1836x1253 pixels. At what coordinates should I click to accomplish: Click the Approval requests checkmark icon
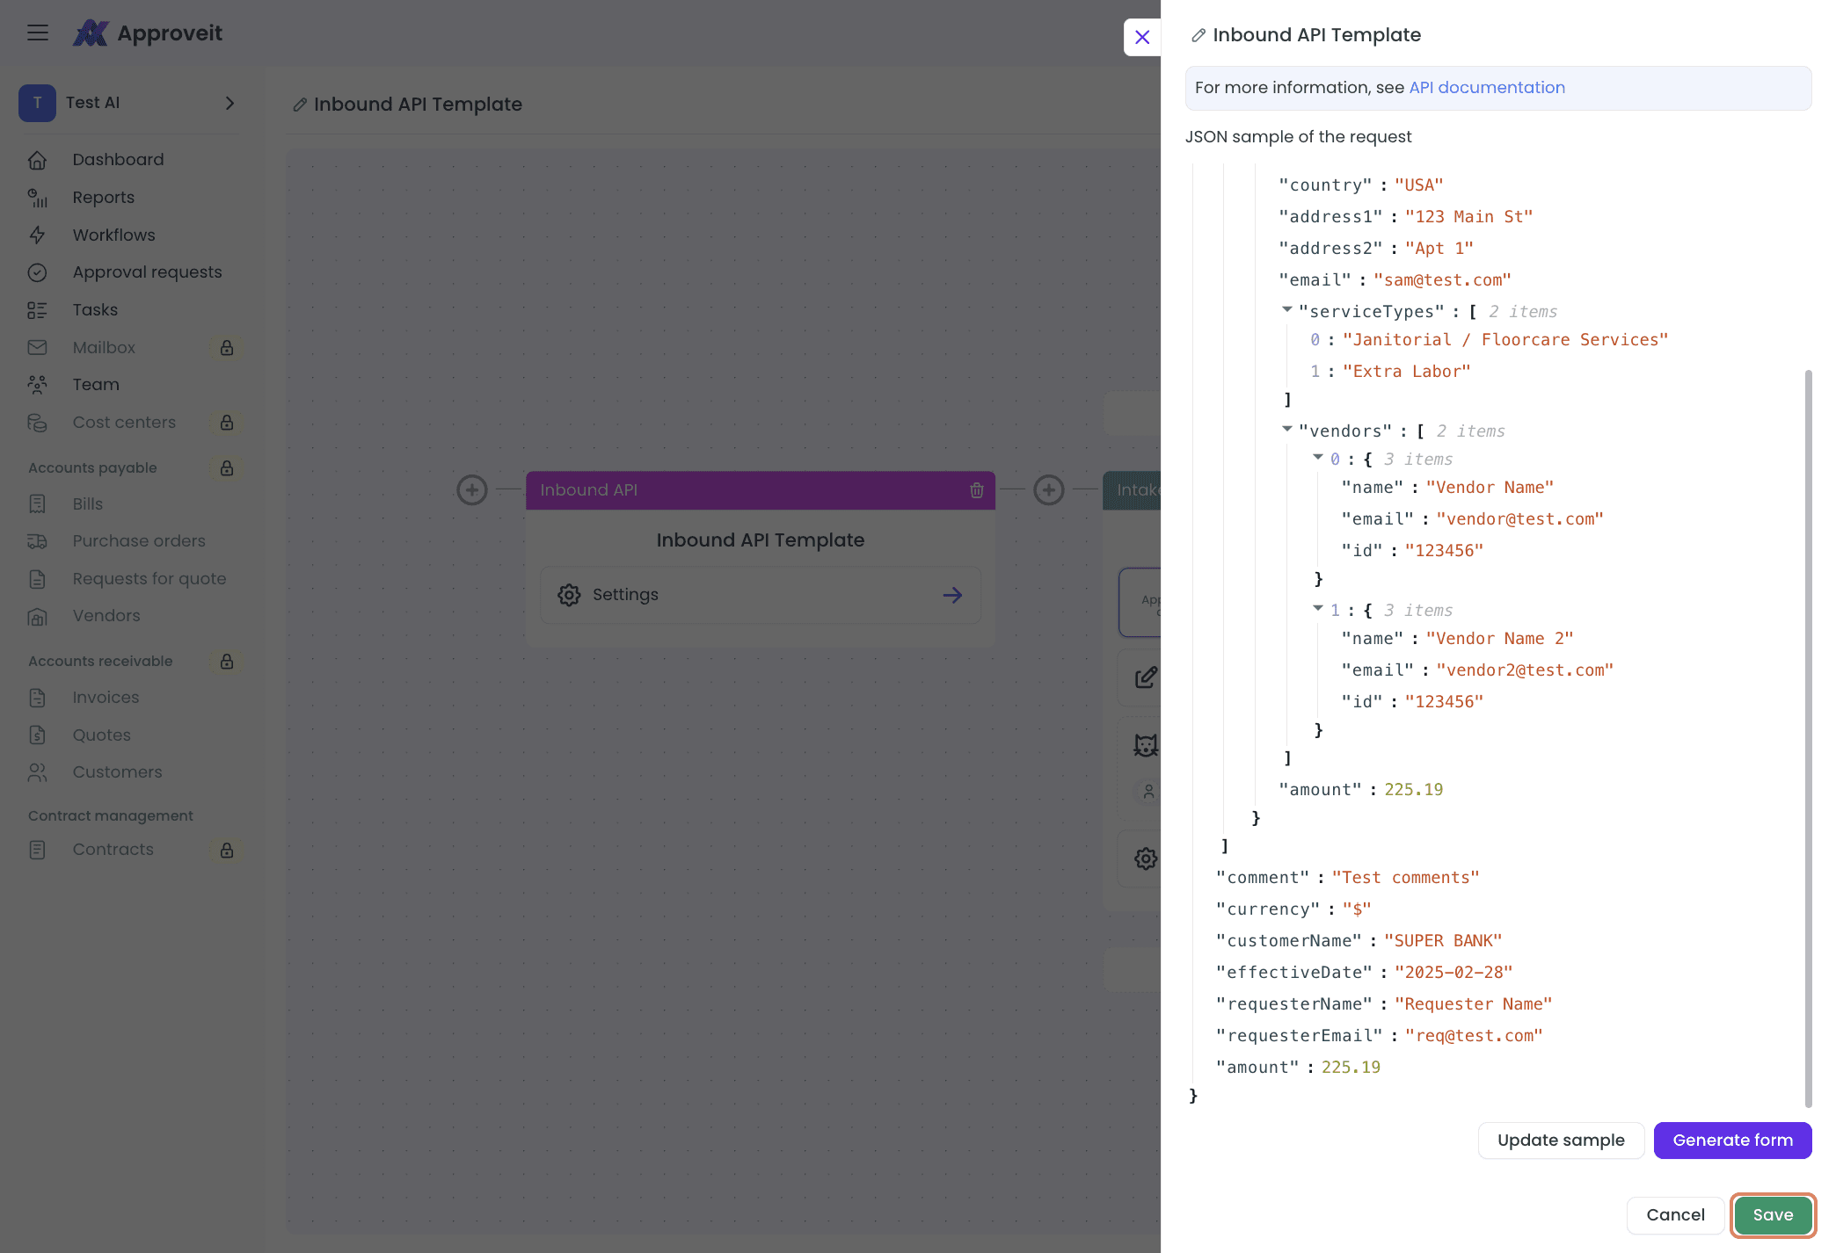click(x=37, y=272)
